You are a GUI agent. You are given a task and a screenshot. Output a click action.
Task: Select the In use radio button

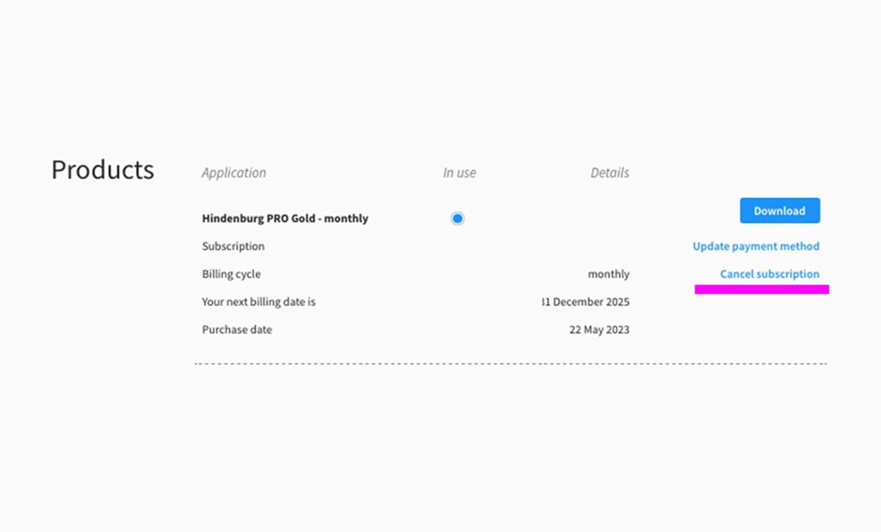(457, 219)
